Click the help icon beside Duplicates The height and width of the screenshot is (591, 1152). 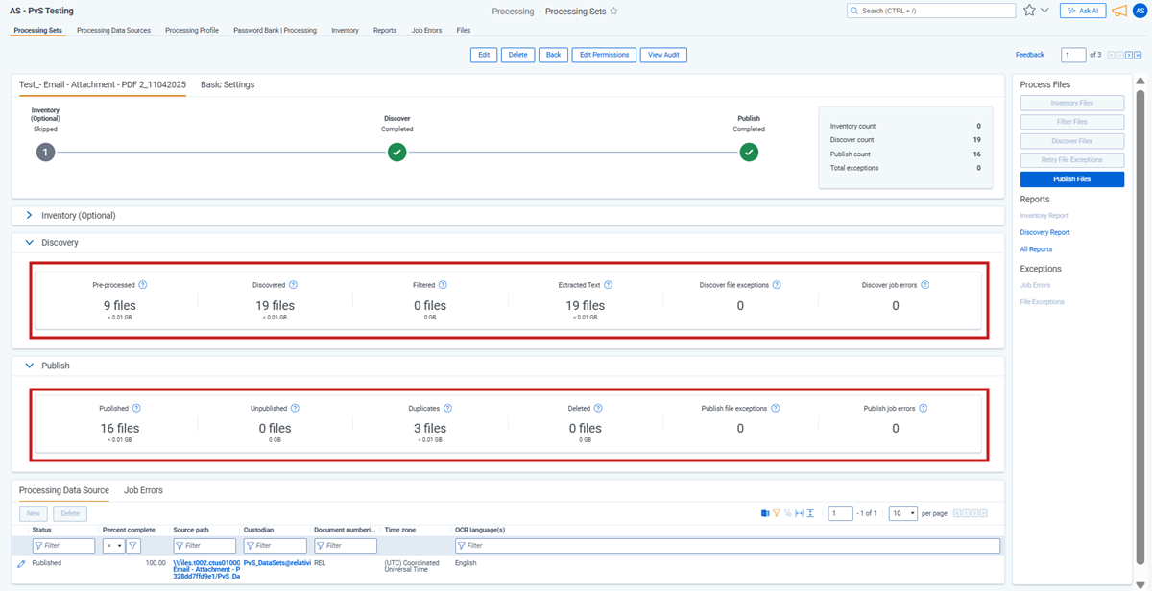tap(448, 408)
